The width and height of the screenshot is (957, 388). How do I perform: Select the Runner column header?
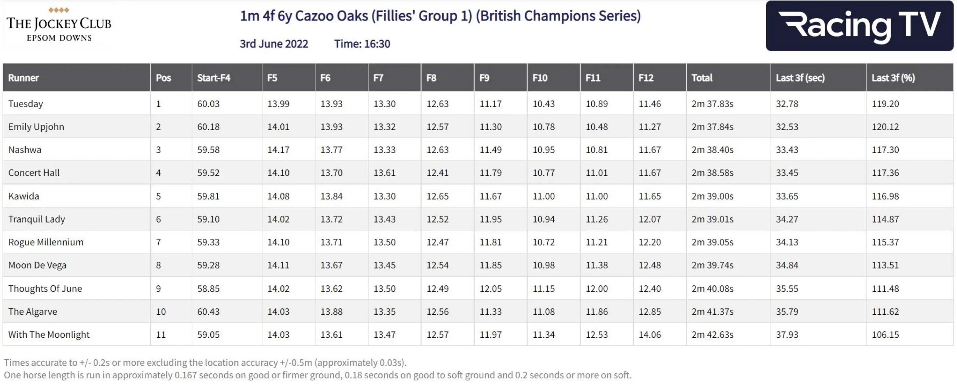click(x=23, y=78)
